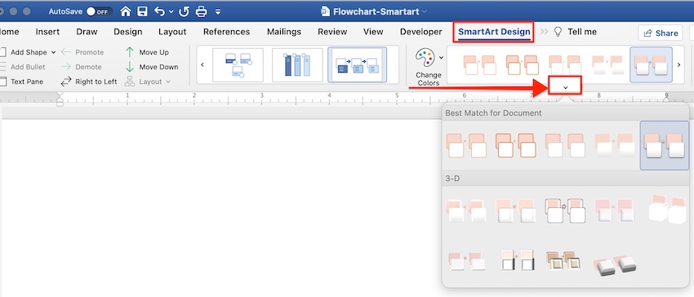Select the first style in ribbon gallery
The width and height of the screenshot is (694, 297).
click(479, 65)
